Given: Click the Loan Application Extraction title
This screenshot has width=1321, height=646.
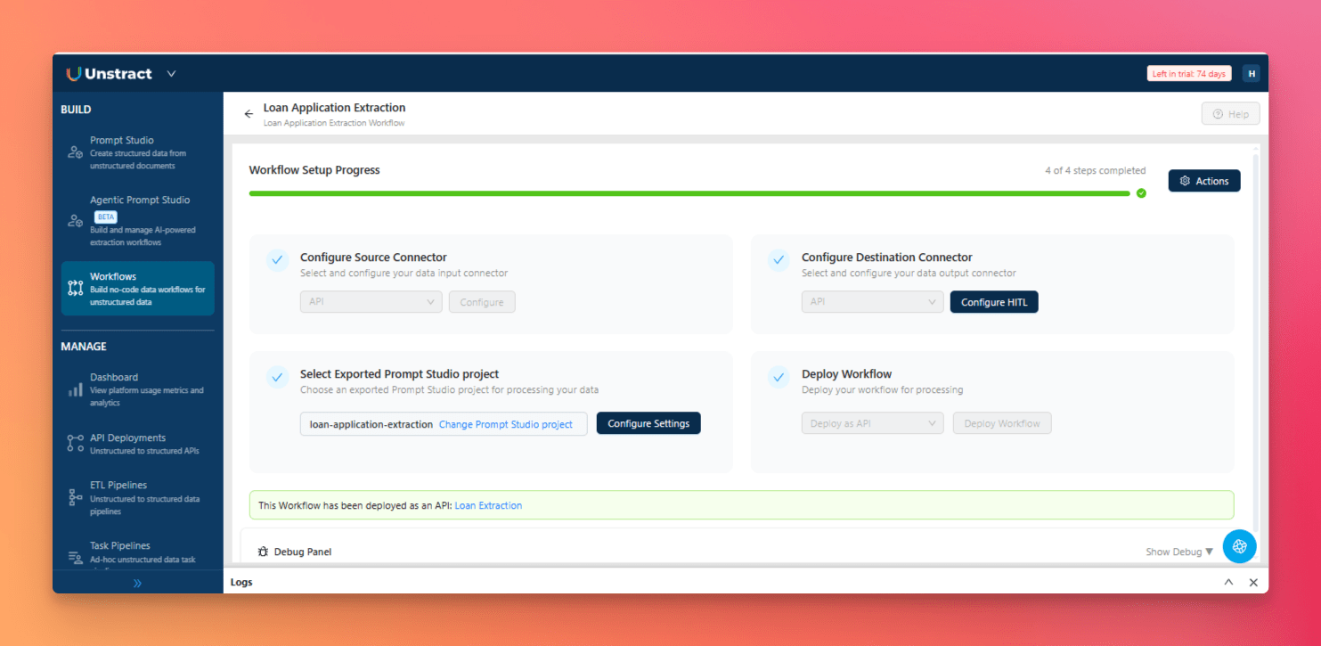Looking at the screenshot, I should (334, 108).
